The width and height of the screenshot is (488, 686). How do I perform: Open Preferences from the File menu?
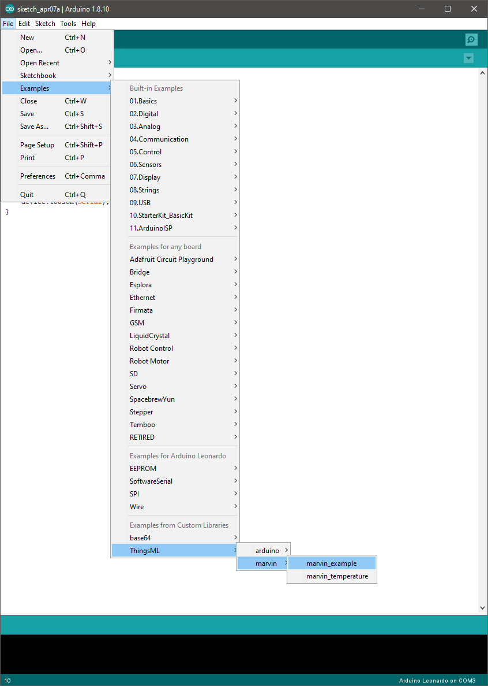pos(57,176)
